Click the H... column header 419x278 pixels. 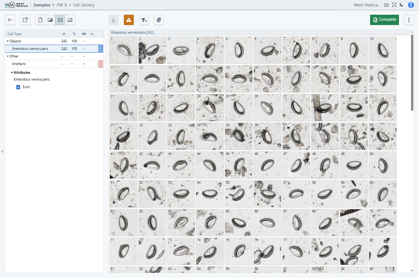93,34
